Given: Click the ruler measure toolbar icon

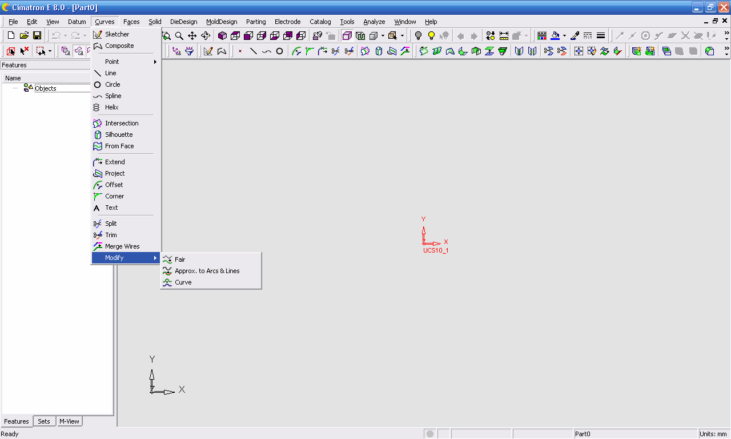Looking at the screenshot, I should click(504, 35).
